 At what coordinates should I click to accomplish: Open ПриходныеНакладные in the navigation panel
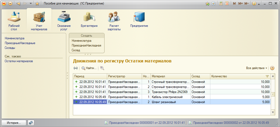click(x=20, y=43)
